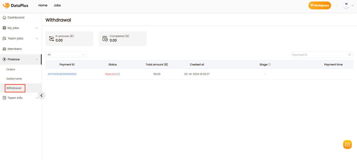Open the Jobs top menu

pyautogui.click(x=57, y=5)
